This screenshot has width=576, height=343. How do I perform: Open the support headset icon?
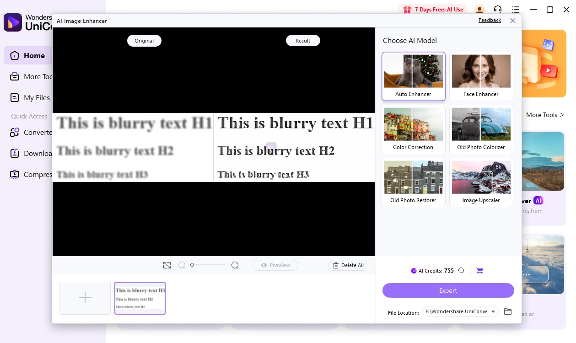[x=498, y=10]
